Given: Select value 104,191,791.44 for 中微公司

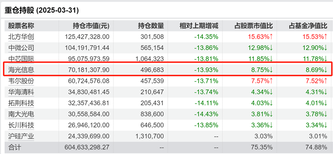Looking at the screenshot, I should (87, 48).
